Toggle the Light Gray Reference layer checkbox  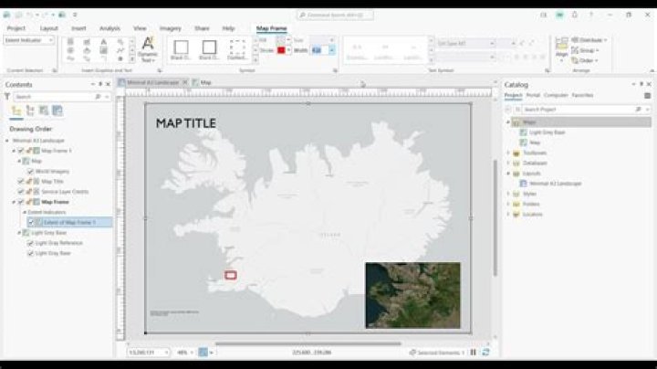tap(30, 243)
